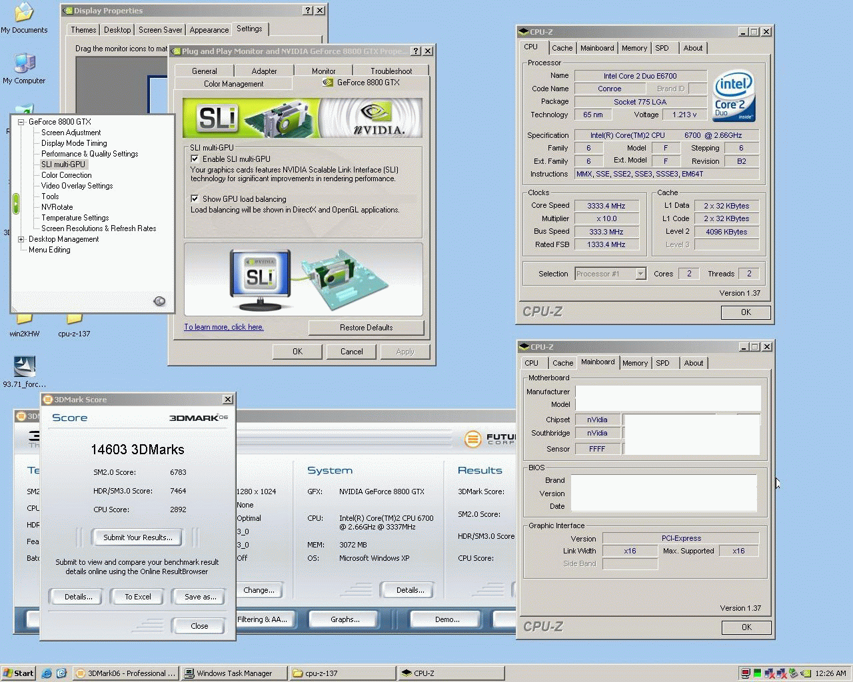
Task: Open the cpu-z-137 desktop folder
Action: point(73,325)
